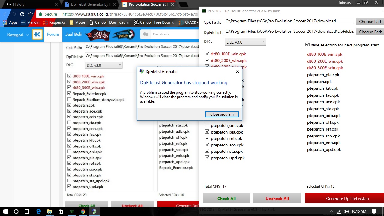Click Check All in PES 2017 window

[226, 199]
